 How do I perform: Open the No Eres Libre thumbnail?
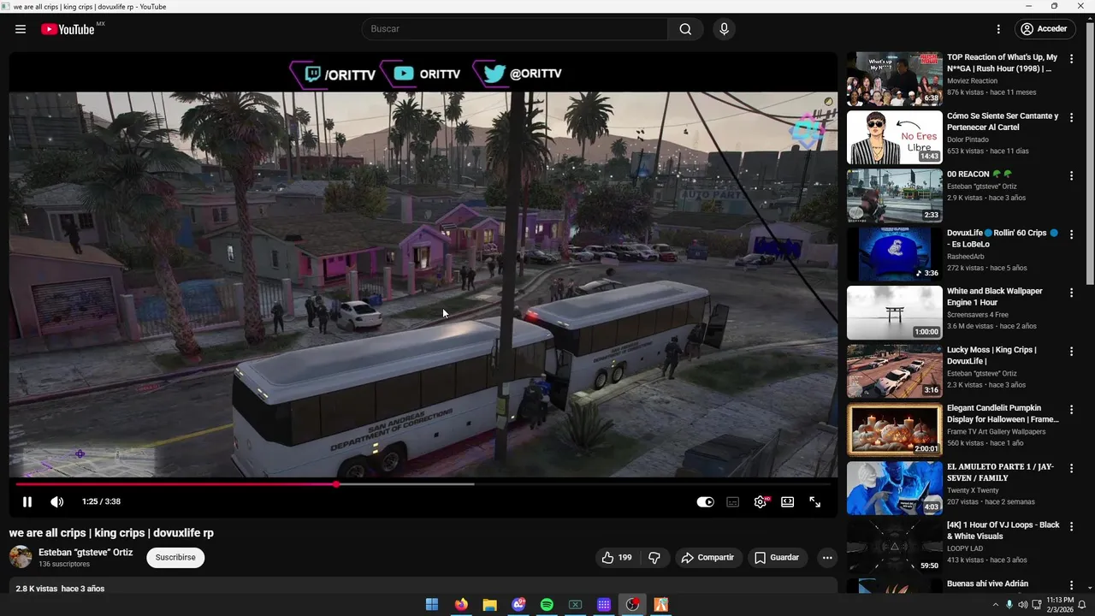[x=894, y=137]
